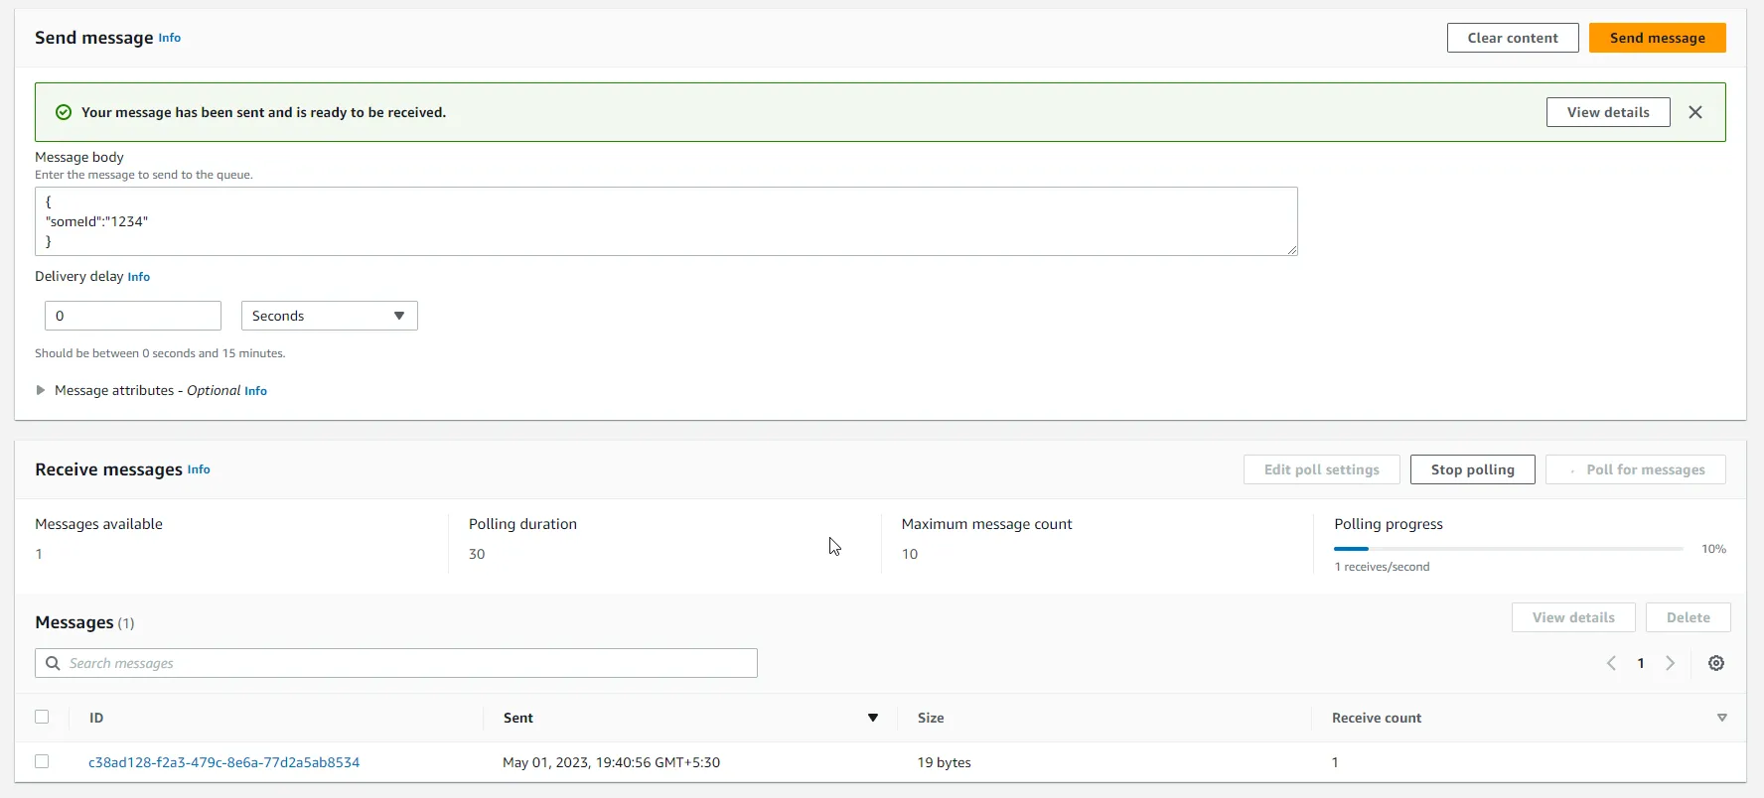Select the checkbox for message c38ad128
1764x798 pixels.
(42, 761)
